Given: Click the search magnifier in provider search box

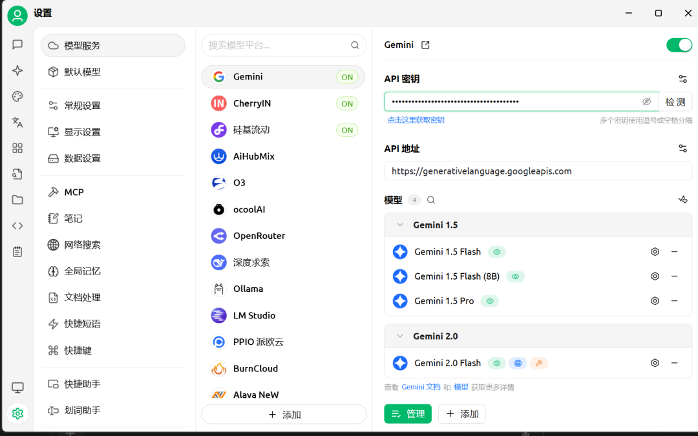Looking at the screenshot, I should click(x=355, y=45).
